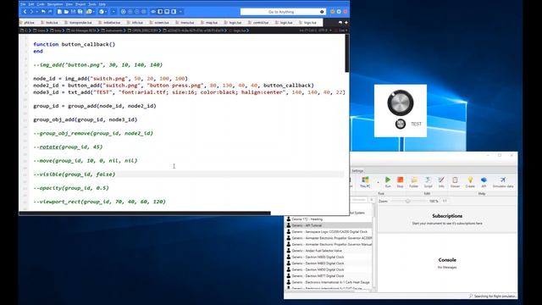Switch to the map.lua tab

pyautogui.click(x=209, y=23)
